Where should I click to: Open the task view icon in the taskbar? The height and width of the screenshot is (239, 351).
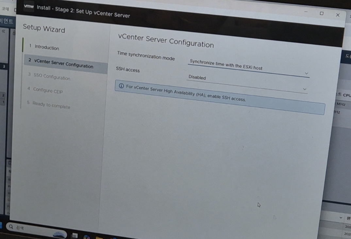(x=75, y=235)
